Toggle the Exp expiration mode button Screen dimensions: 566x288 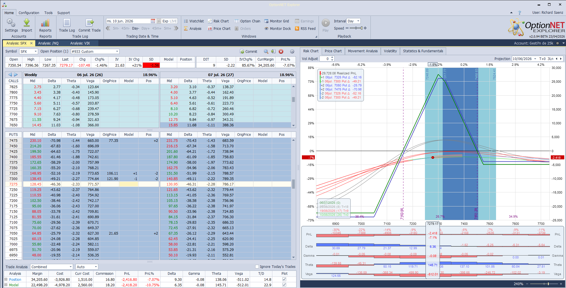165,21
